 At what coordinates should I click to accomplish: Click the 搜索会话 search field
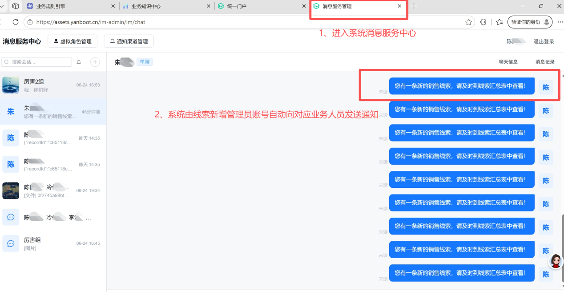[36, 62]
